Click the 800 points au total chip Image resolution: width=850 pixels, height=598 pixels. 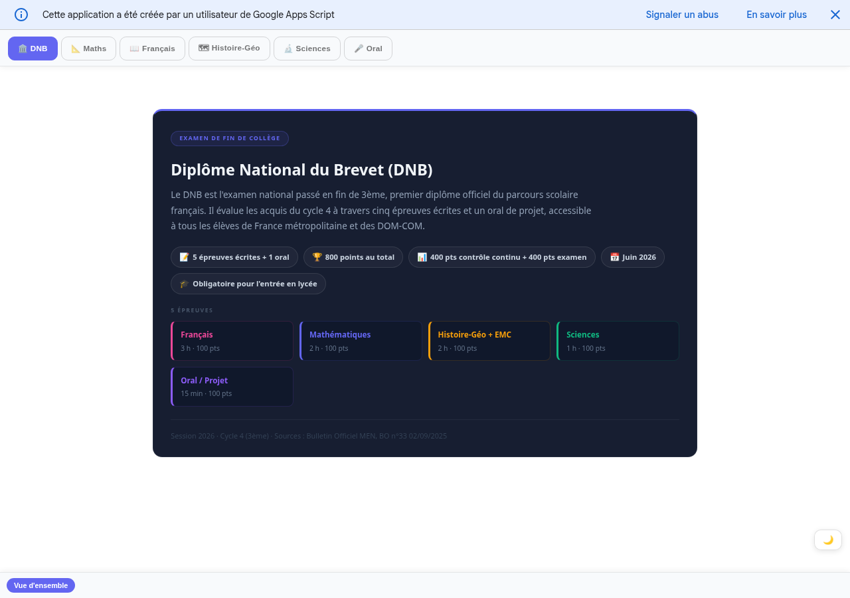[353, 257]
